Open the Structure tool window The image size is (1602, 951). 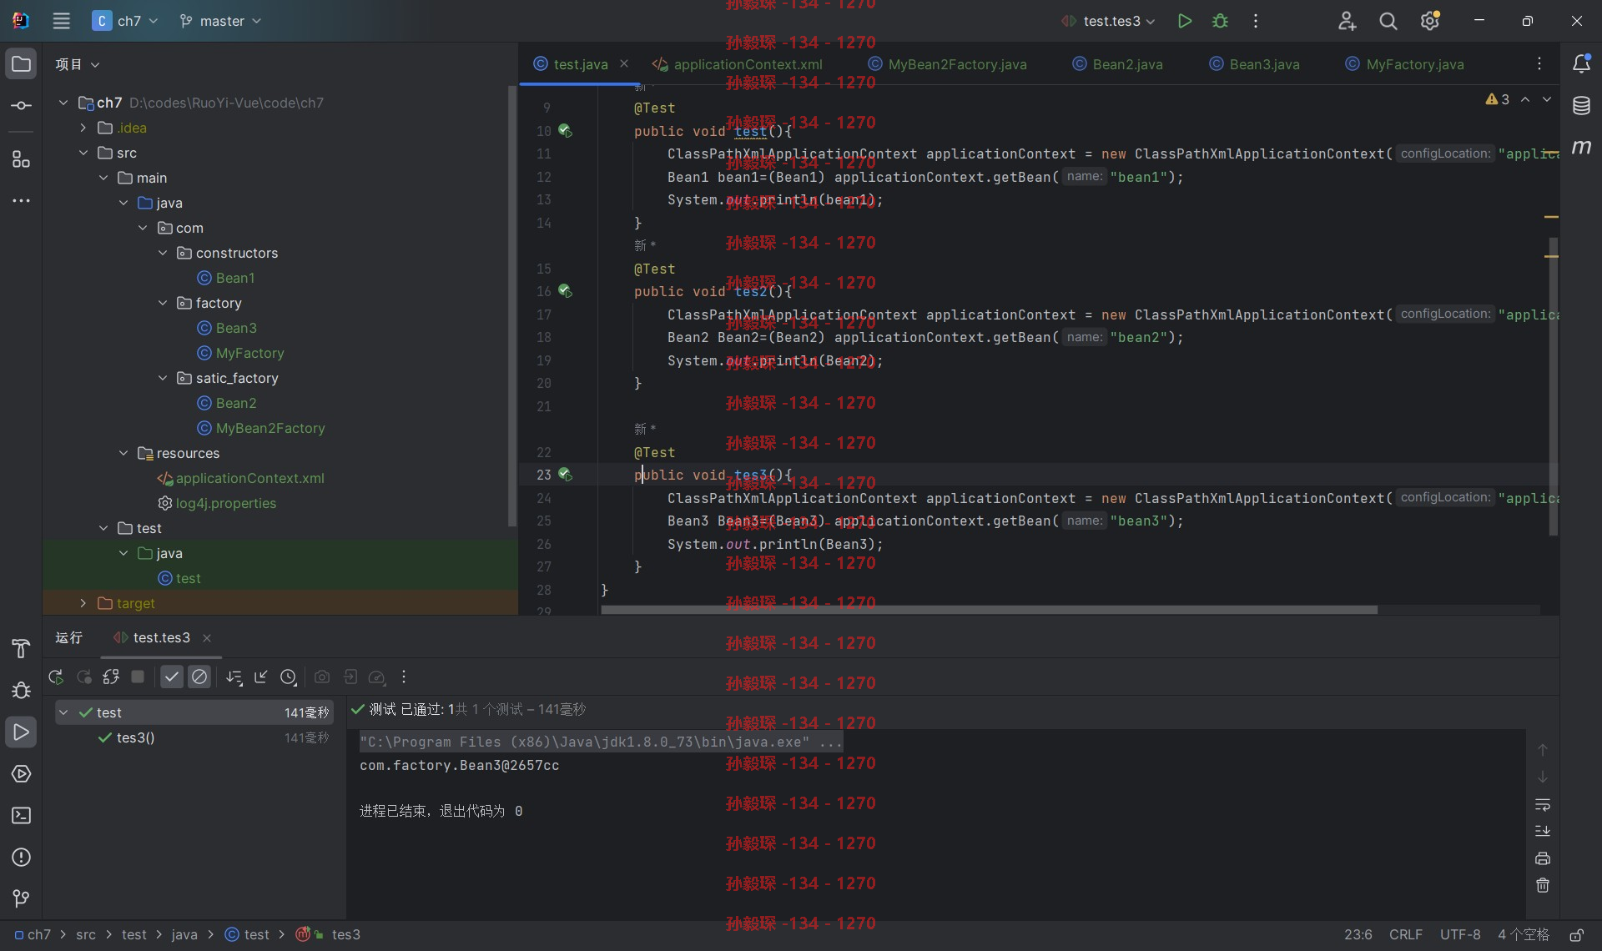pos(21,158)
